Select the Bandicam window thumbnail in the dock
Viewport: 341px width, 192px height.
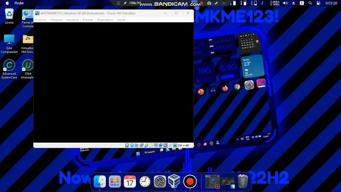(x=213, y=181)
